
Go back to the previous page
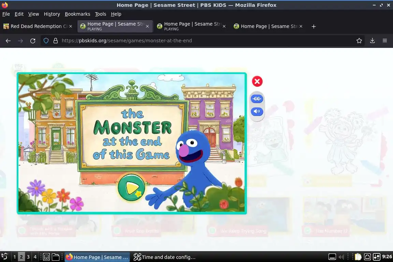[x=8, y=41]
